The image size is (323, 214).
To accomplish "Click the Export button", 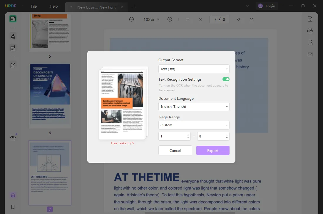I will click(213, 150).
